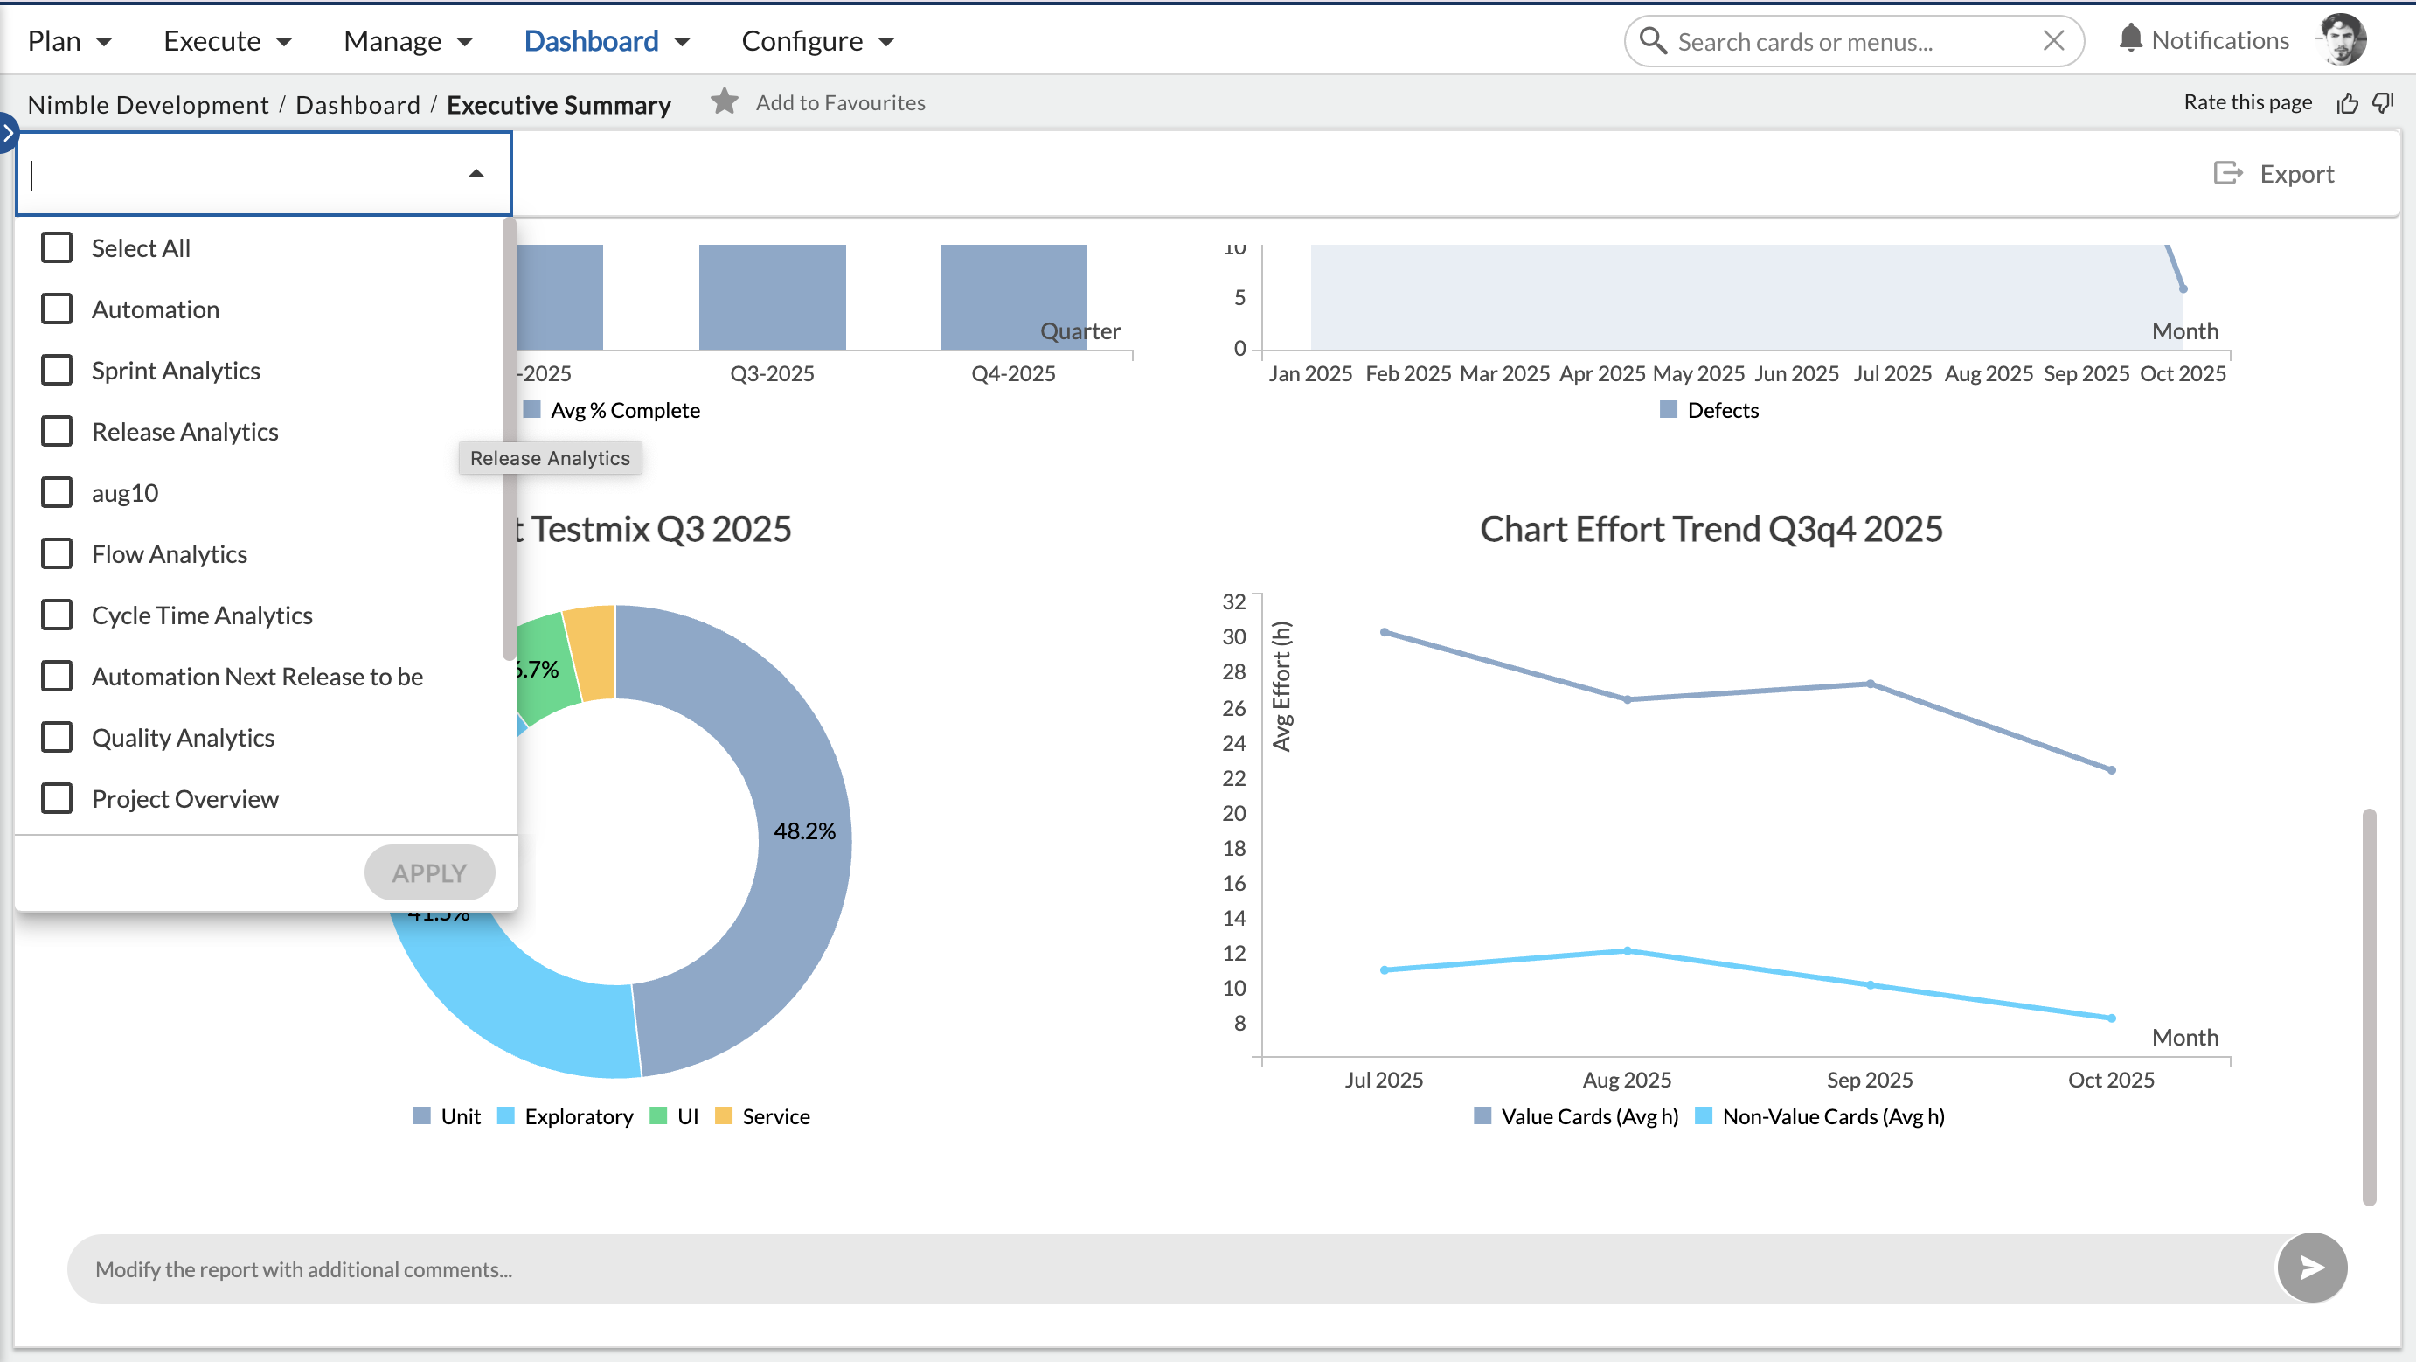Open the user profile avatar
The height and width of the screenshot is (1362, 2416).
tap(2343, 39)
